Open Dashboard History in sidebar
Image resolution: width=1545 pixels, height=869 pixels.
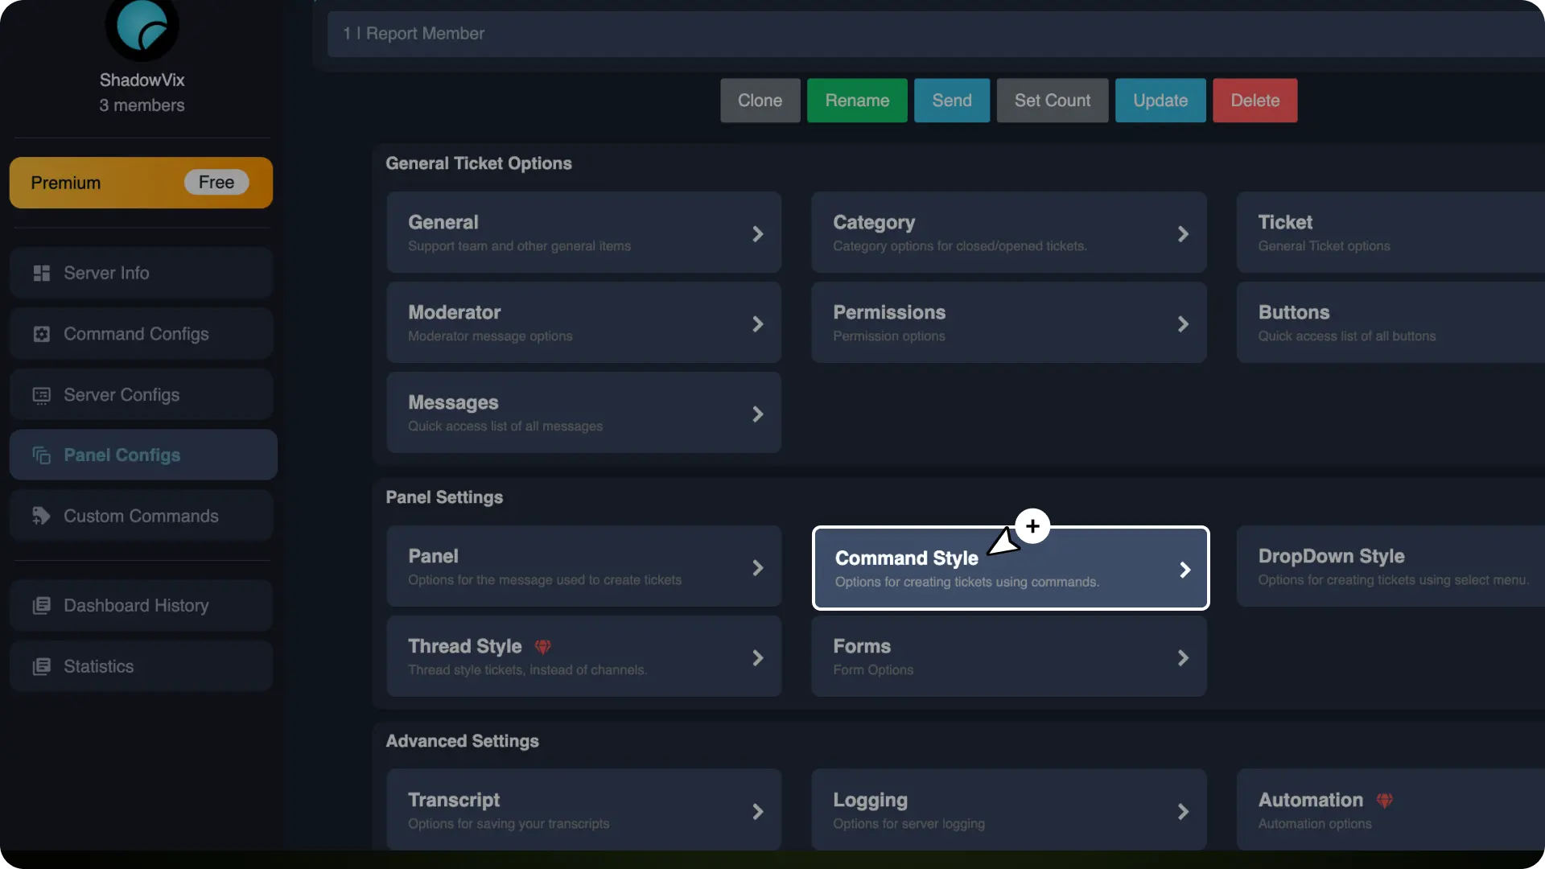click(x=142, y=606)
